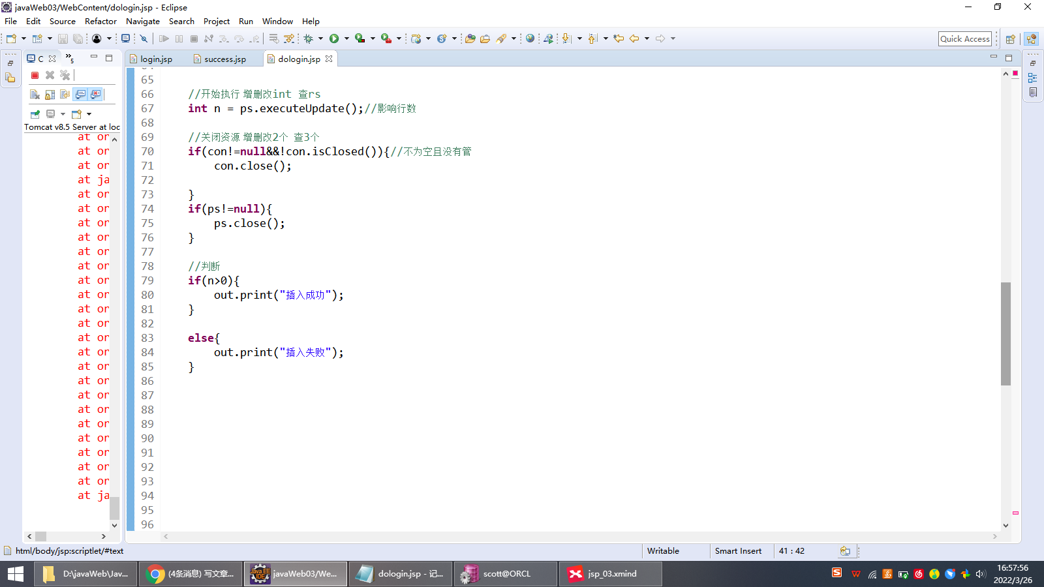The image size is (1044, 587).
Task: Click the Save All toolbar icon
Action: (78, 38)
